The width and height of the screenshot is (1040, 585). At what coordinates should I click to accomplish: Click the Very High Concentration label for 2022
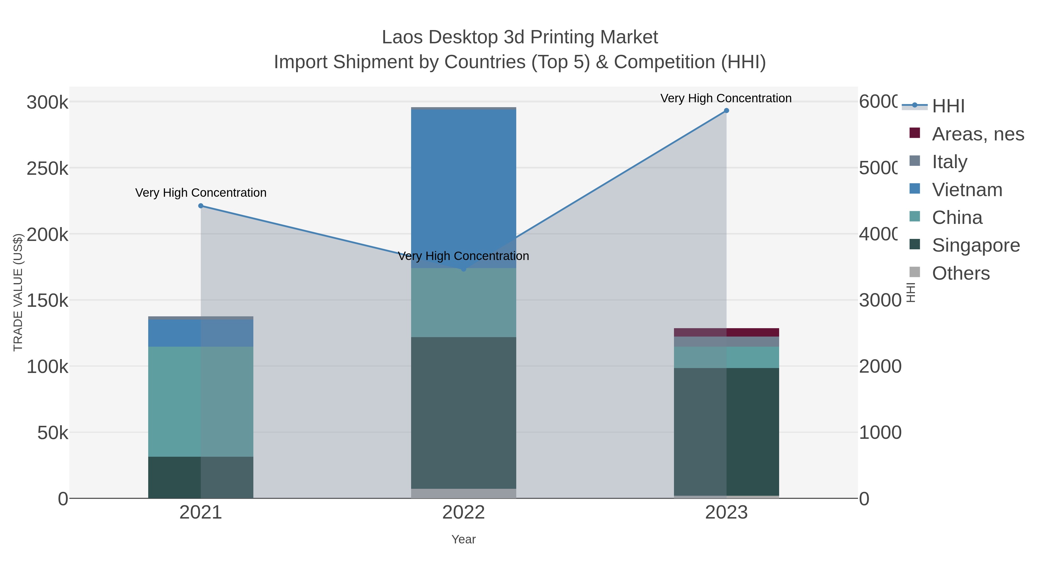(463, 256)
